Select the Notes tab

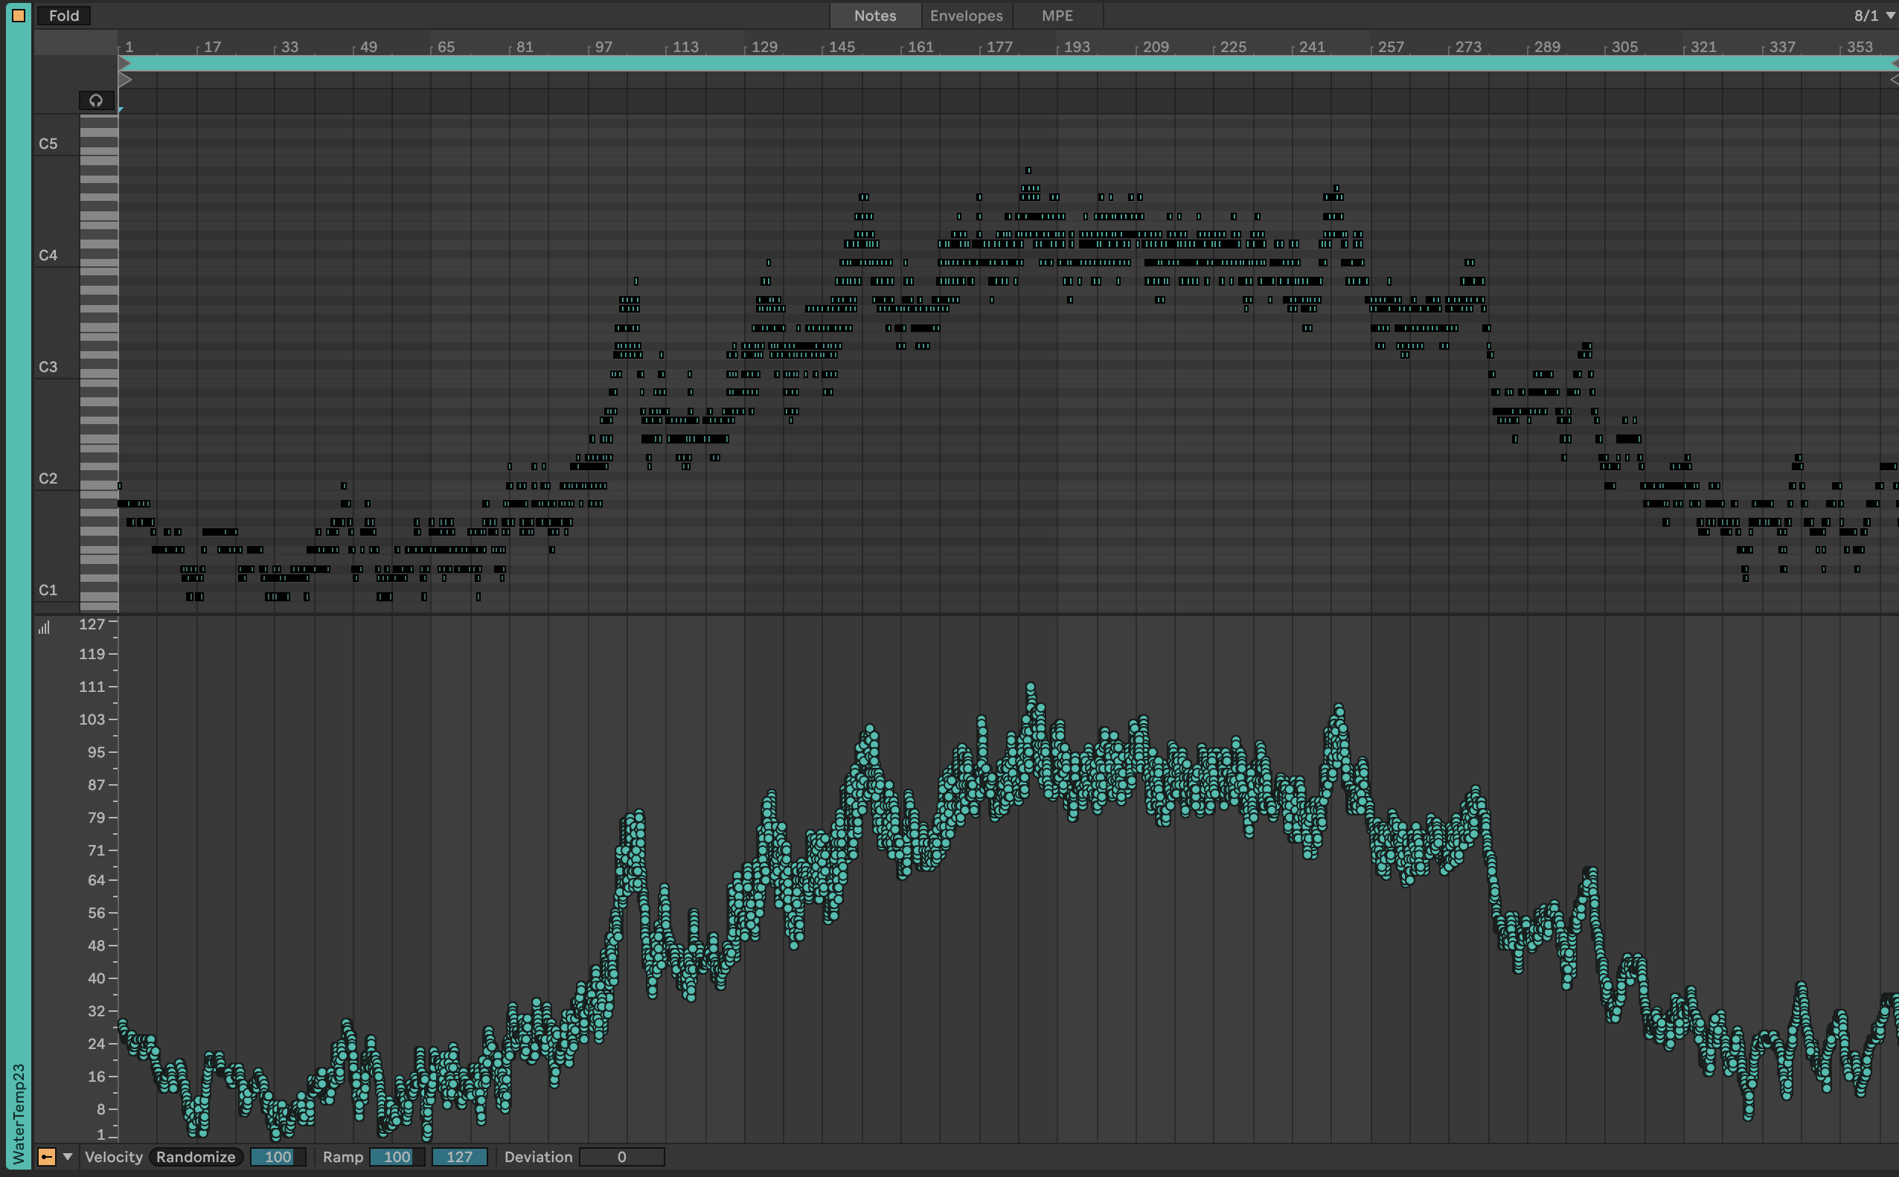click(875, 16)
